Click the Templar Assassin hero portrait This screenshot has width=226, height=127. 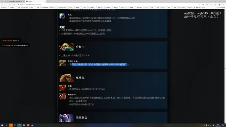pyautogui.click(x=66, y=118)
